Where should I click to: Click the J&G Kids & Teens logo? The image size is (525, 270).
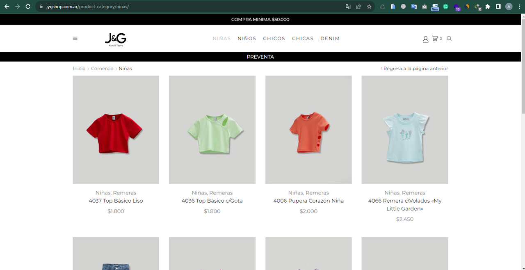pyautogui.click(x=116, y=39)
